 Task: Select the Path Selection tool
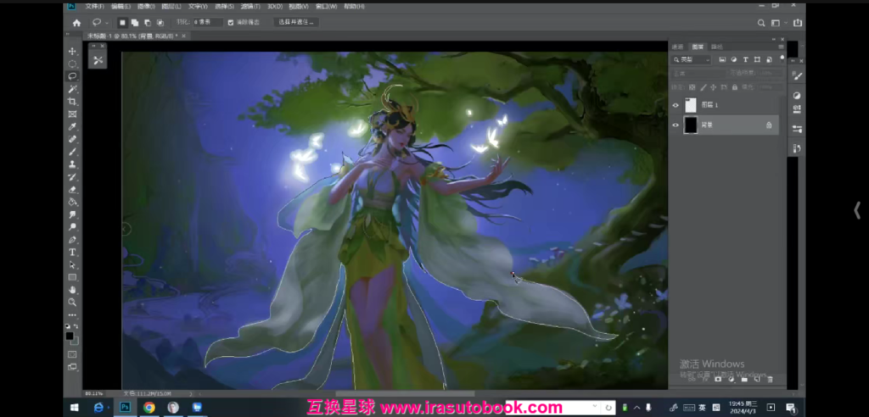72,264
